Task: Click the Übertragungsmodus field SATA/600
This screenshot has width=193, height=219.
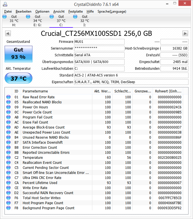Action: coord(99,62)
